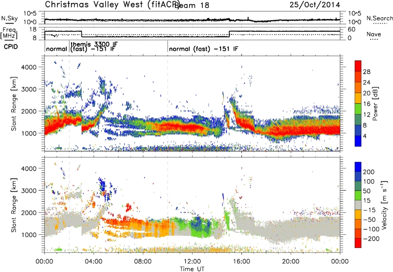Click the red top segment of Power colorbar
Viewport: 393px width, 272px height.
tap(358, 66)
